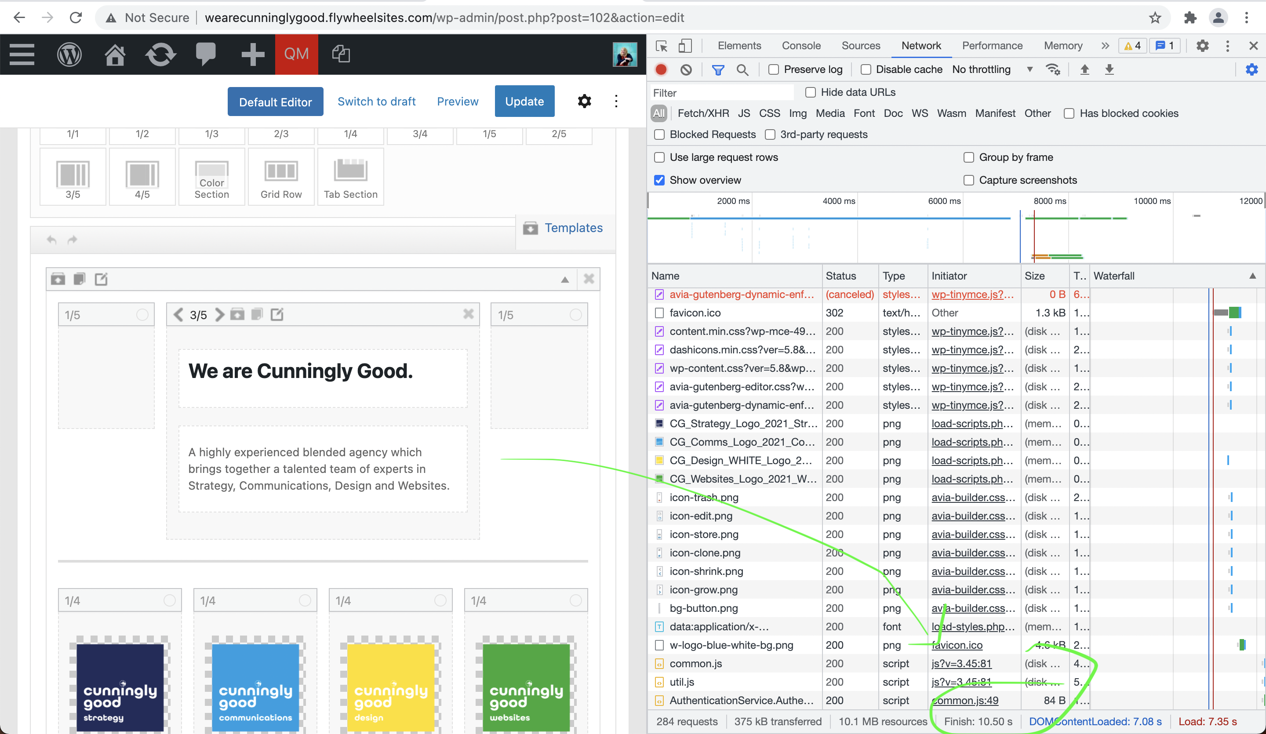The width and height of the screenshot is (1266, 734).
Task: Switch to Elements tab
Action: 739,46
